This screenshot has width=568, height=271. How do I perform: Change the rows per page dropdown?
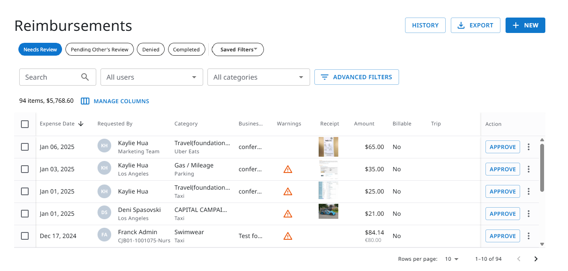pyautogui.click(x=452, y=259)
